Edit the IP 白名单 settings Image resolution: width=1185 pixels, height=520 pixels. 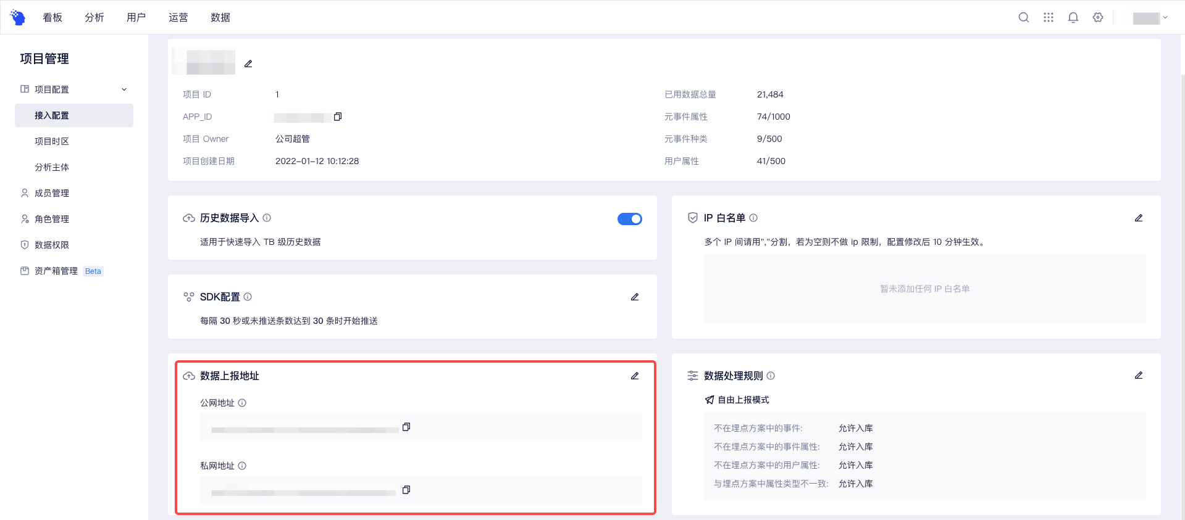point(1138,218)
